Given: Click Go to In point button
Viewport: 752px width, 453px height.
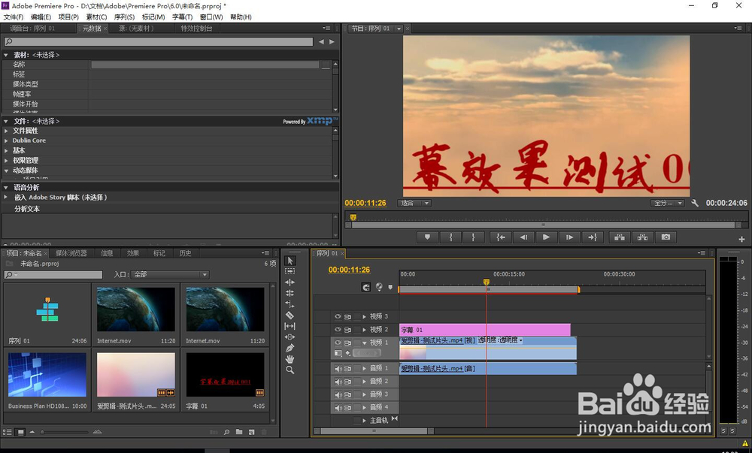Looking at the screenshot, I should click(x=500, y=237).
